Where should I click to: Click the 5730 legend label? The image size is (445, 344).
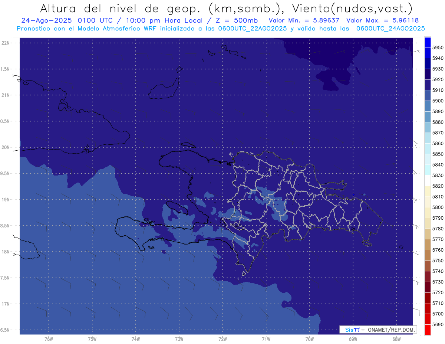tap(438, 282)
